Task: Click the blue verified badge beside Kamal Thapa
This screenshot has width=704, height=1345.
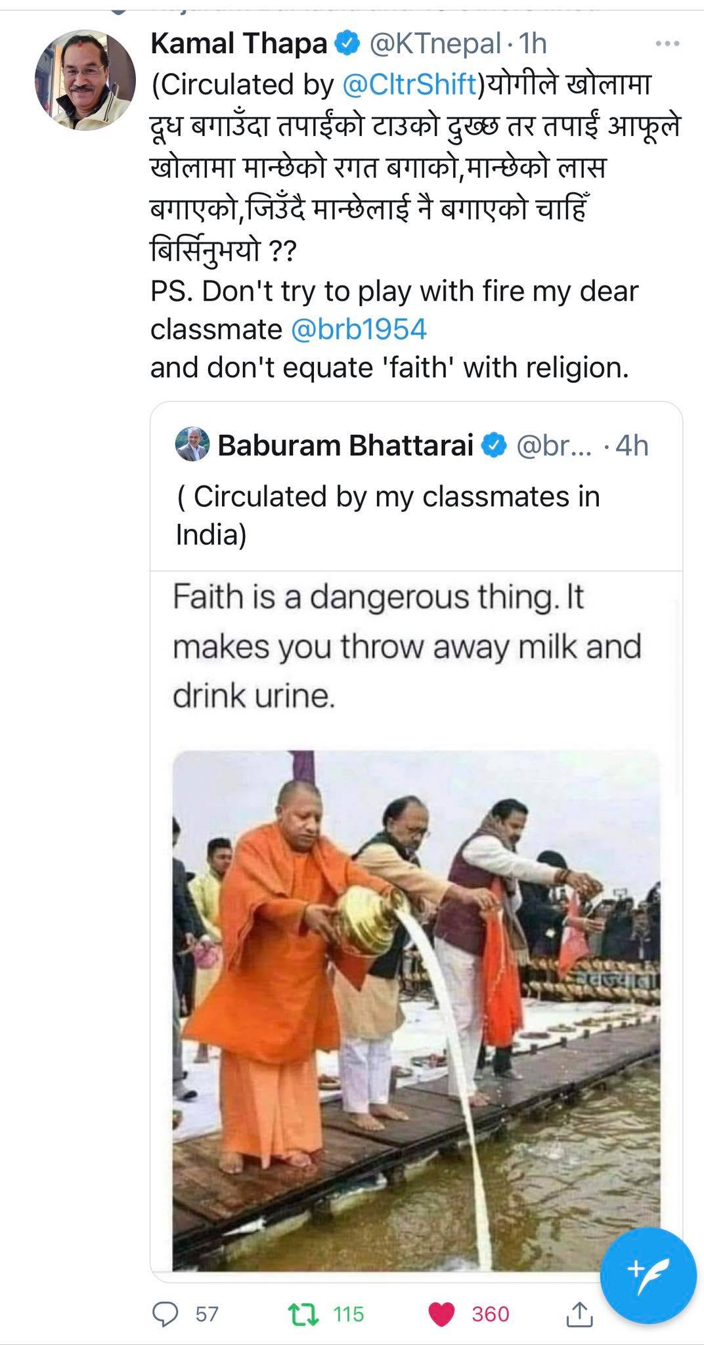Action: point(347,45)
